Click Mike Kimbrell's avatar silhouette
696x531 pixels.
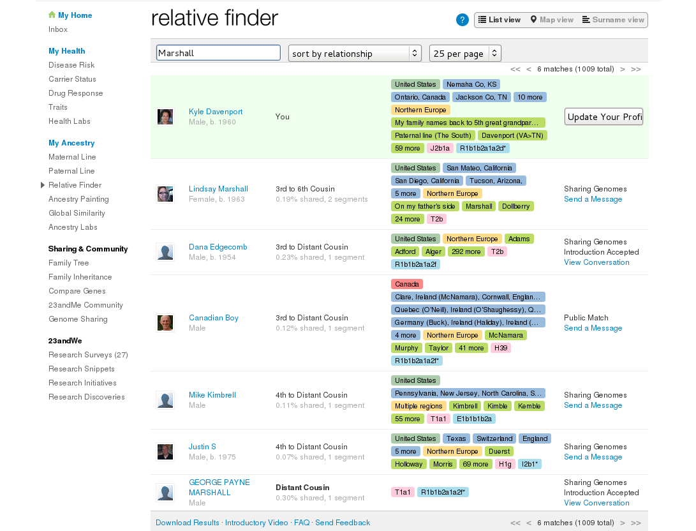click(x=165, y=400)
